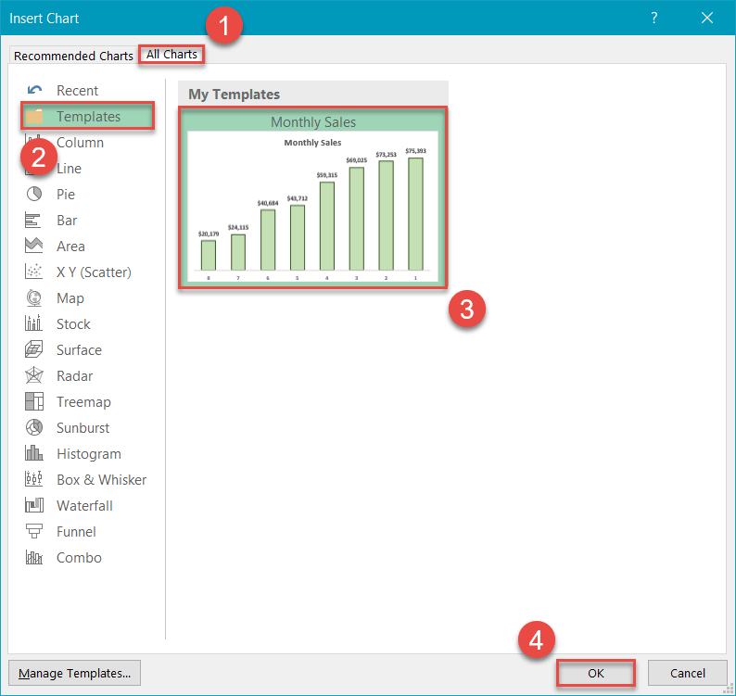The width and height of the screenshot is (736, 696).
Task: Choose the Treemap chart label
Action: [x=83, y=401]
